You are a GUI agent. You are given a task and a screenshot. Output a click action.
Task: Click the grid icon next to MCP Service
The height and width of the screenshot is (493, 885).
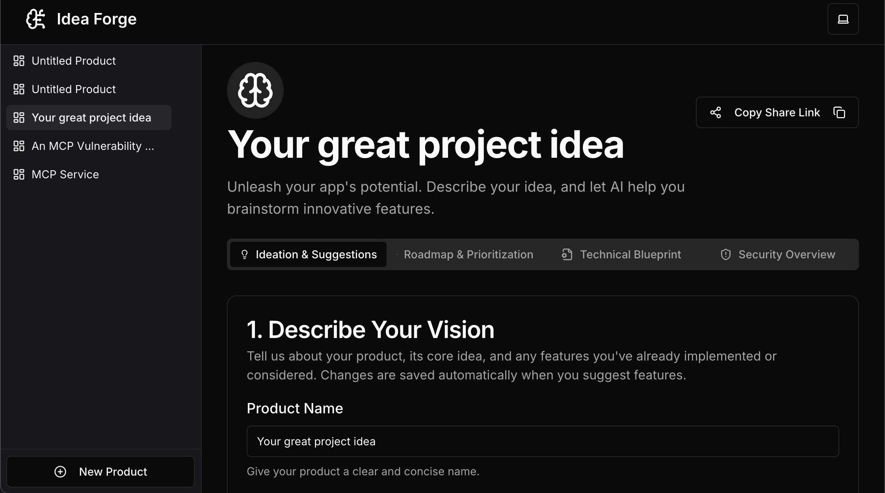19,174
